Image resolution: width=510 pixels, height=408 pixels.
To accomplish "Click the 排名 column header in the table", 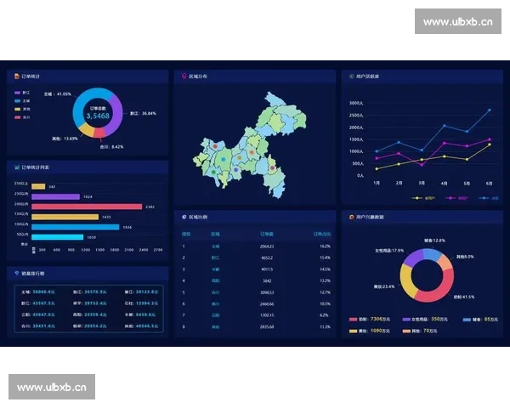I will pyautogui.click(x=186, y=233).
